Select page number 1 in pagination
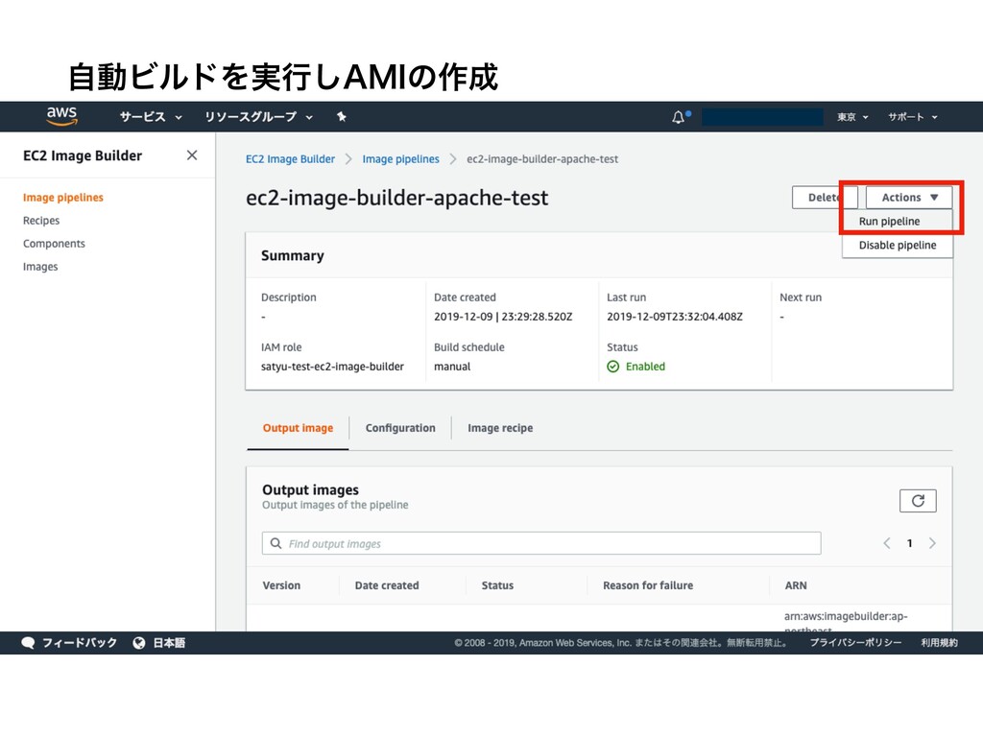The width and height of the screenshot is (983, 737). coord(909,543)
